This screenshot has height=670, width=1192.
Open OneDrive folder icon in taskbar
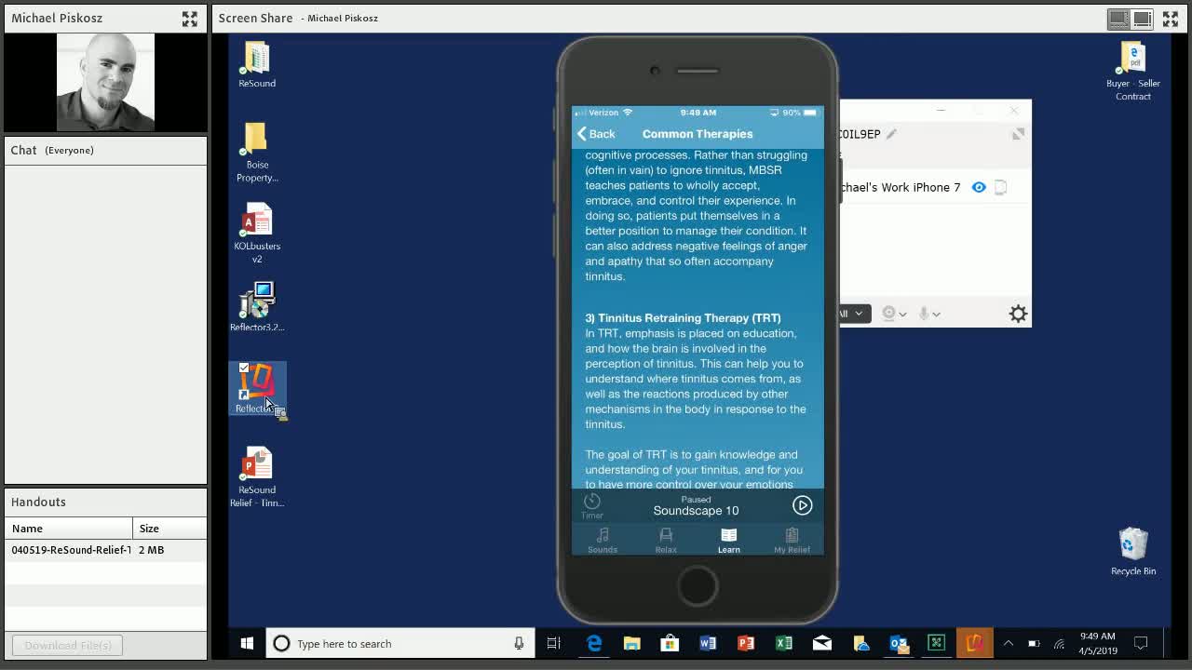860,643
